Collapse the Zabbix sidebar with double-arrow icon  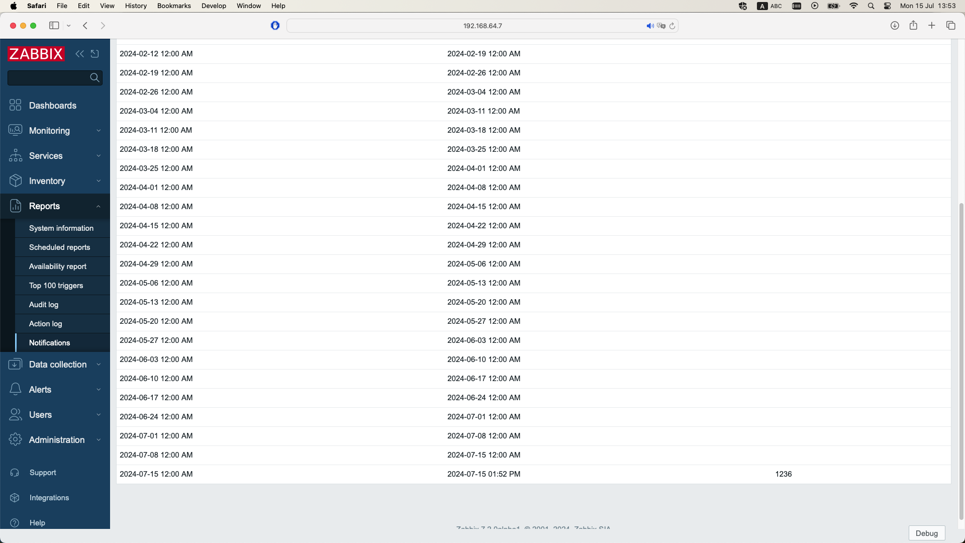(79, 54)
